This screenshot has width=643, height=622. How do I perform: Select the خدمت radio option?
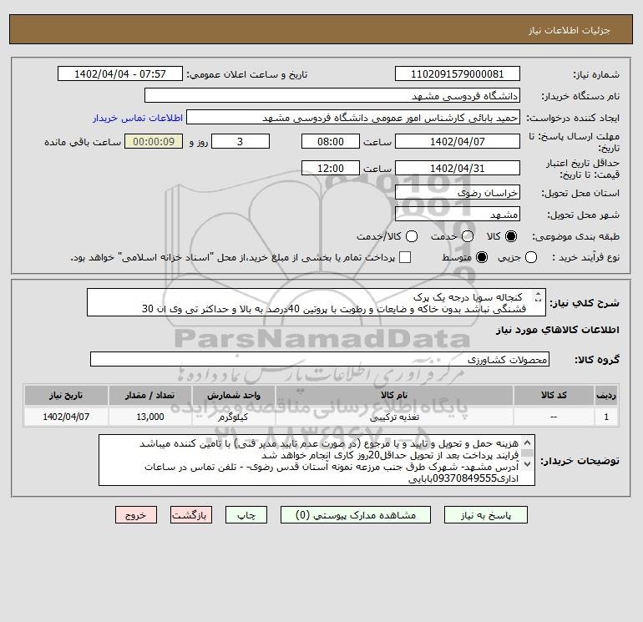coord(468,236)
